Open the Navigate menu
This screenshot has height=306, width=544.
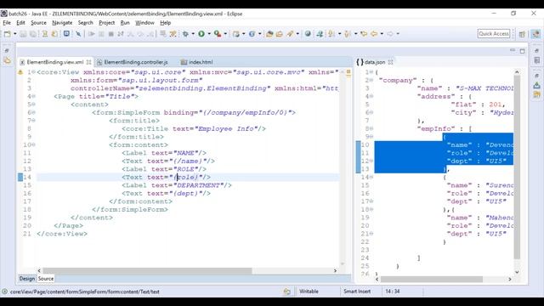click(x=62, y=23)
